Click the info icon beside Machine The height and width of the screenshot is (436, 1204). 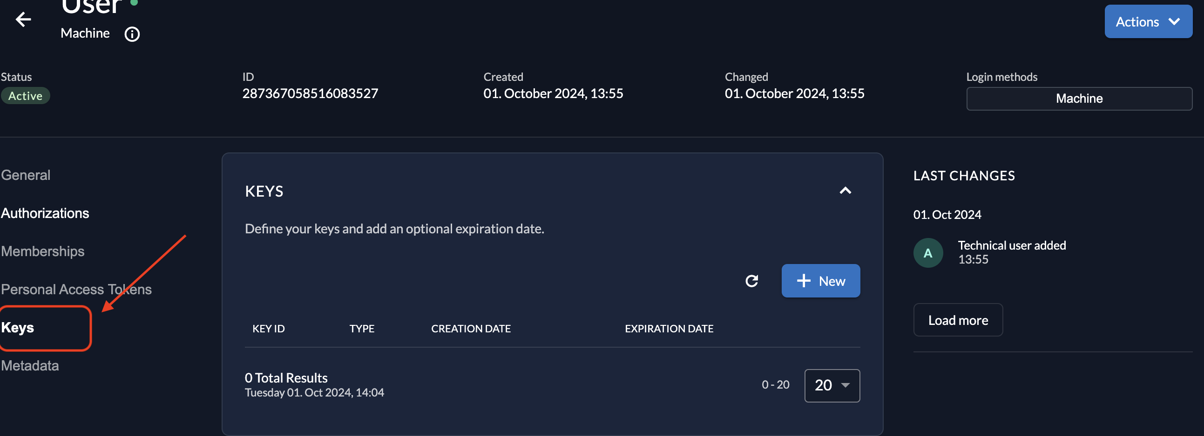132,34
